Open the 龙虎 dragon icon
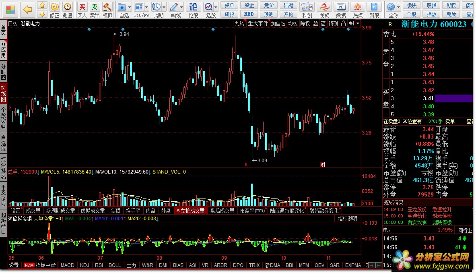Viewport: 476px width, 273px height. pyautogui.click(x=324, y=7)
